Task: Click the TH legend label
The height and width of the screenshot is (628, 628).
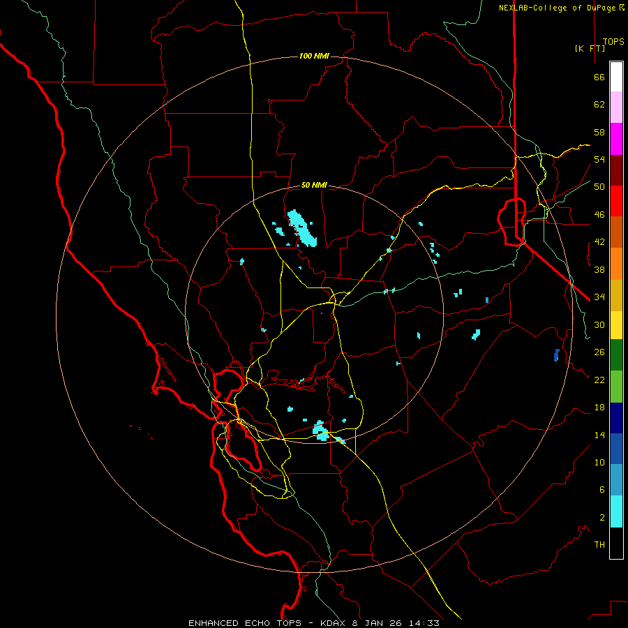Action: (x=599, y=545)
